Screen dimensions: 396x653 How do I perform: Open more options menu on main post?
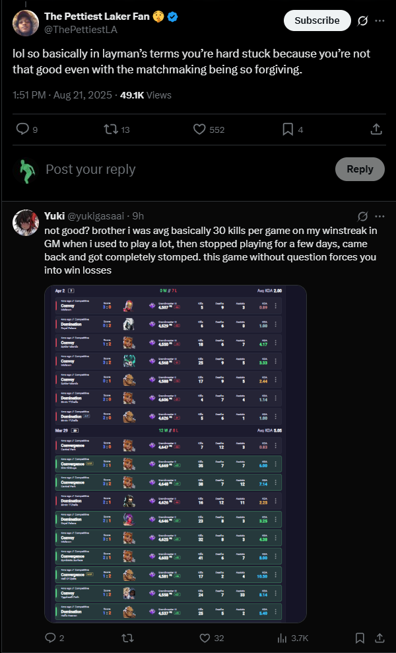click(379, 20)
